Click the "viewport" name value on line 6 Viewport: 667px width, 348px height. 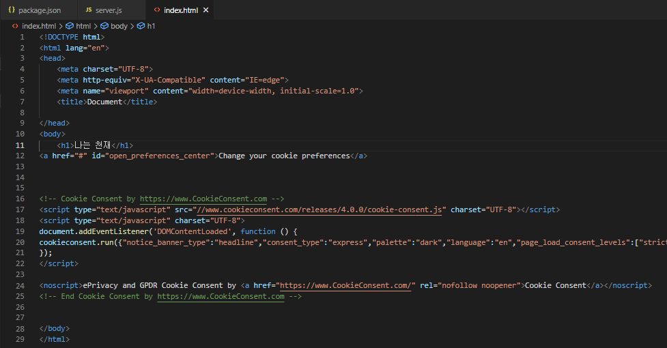tap(127, 91)
